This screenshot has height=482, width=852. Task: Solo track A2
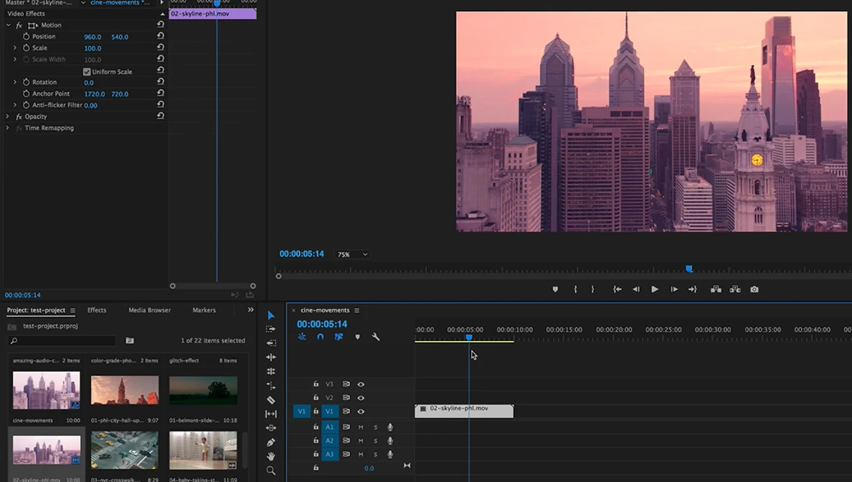(x=375, y=441)
